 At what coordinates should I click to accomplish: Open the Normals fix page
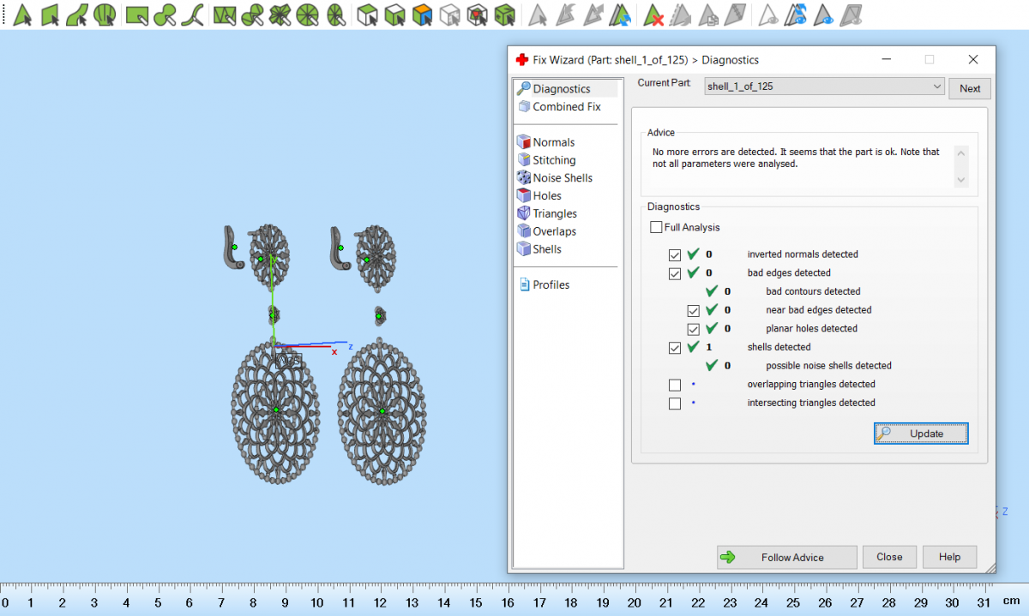click(553, 142)
